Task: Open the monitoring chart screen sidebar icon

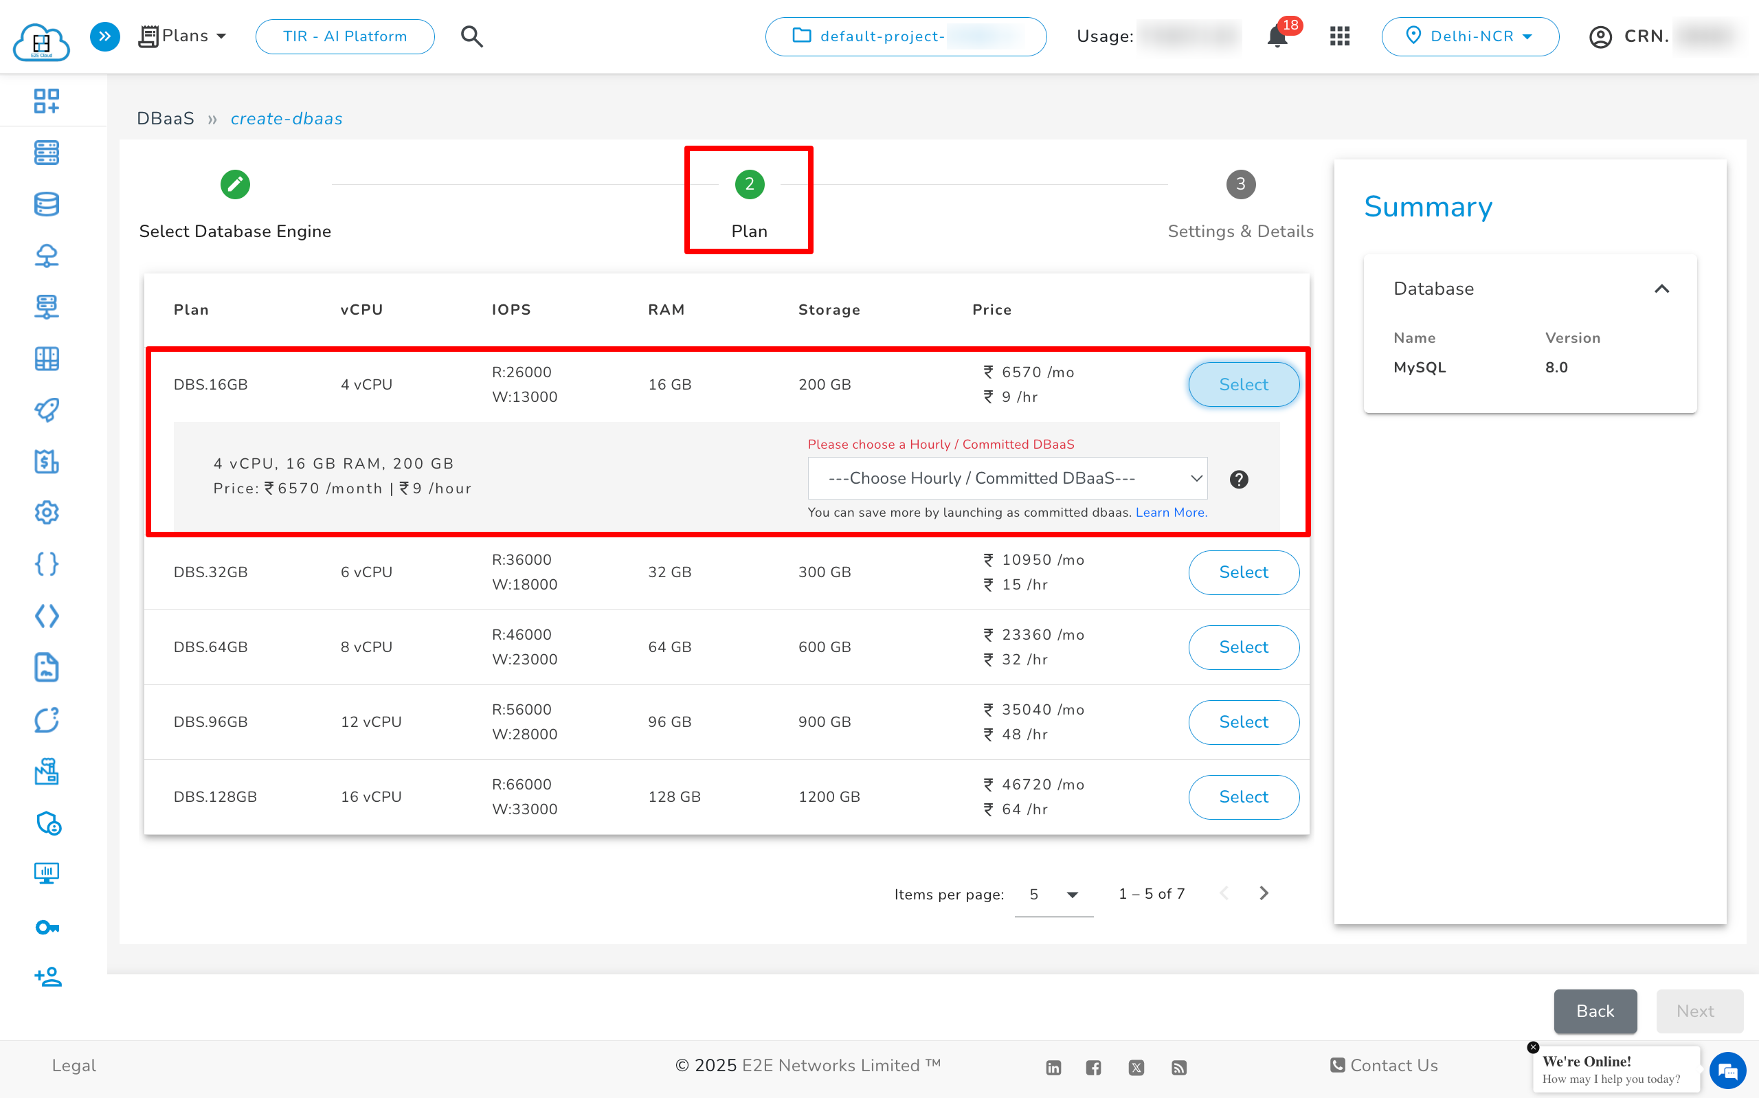Action: pyautogui.click(x=47, y=873)
